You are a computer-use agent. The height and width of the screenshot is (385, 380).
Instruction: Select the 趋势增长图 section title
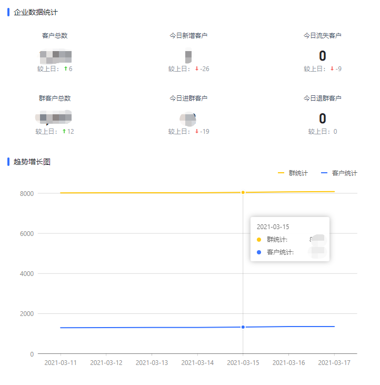click(32, 162)
